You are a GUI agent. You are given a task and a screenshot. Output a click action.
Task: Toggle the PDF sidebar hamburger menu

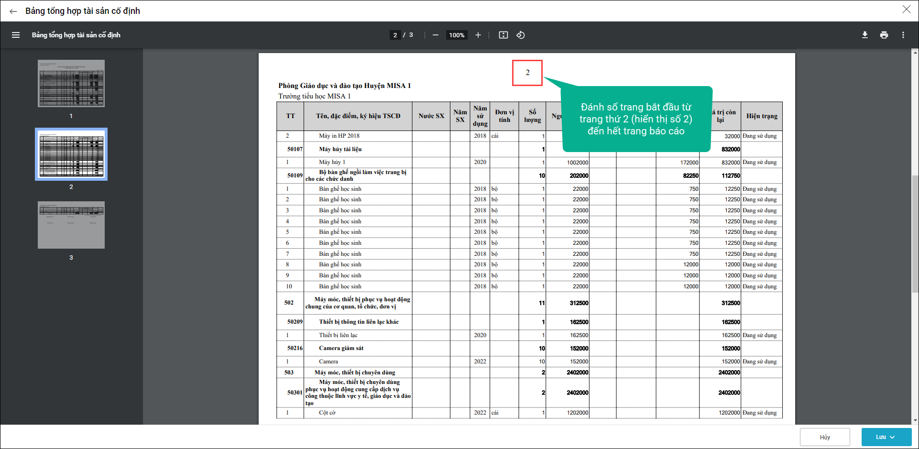coord(16,35)
